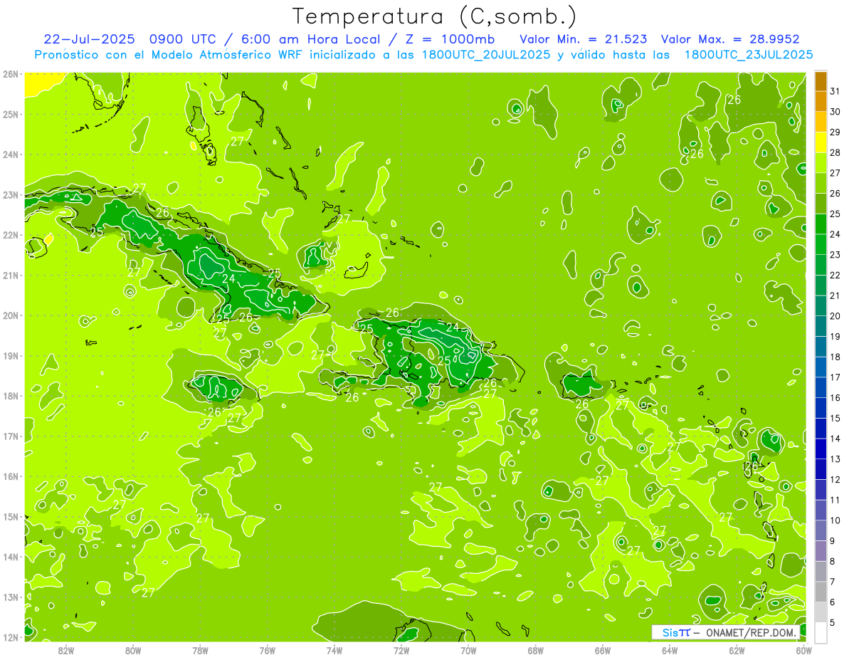Click the yellow color bar segment between 28 and 29

[821, 142]
